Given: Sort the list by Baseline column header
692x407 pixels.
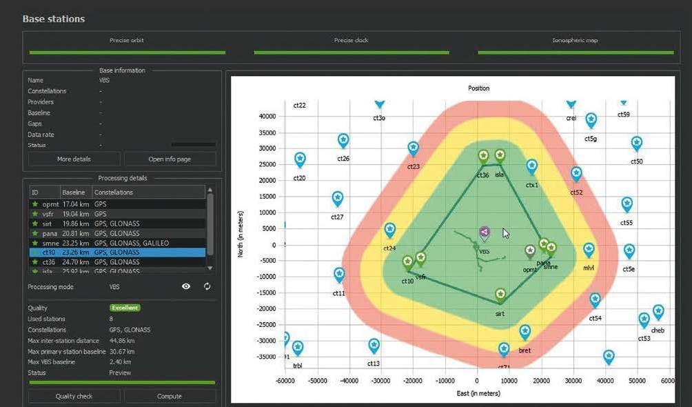Looking at the screenshot, I should coord(74,192).
